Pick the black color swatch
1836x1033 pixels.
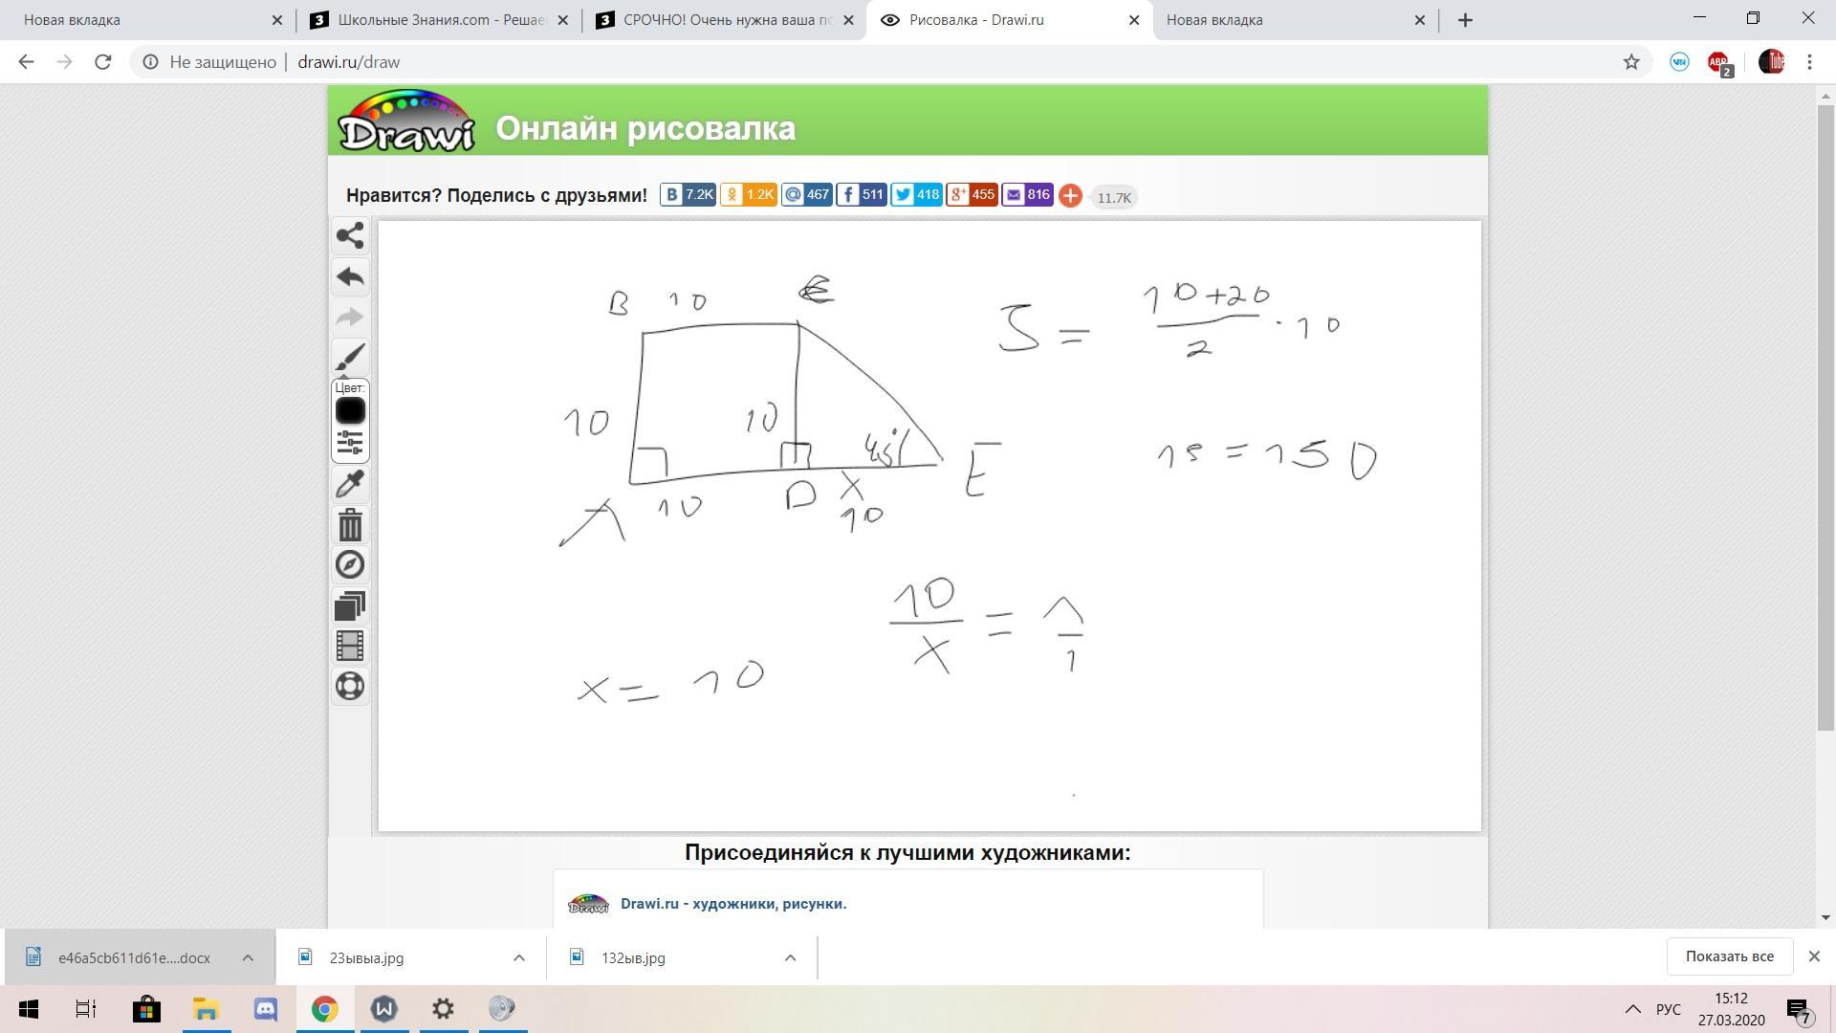point(350,410)
